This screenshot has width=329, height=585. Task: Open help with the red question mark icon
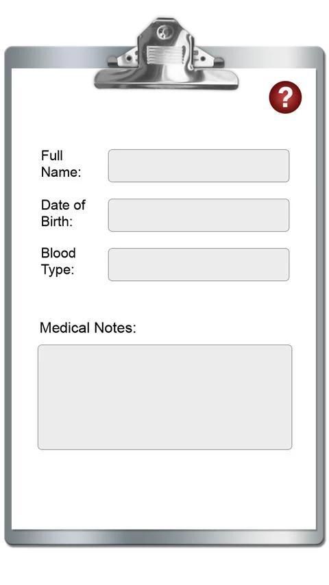click(x=285, y=97)
